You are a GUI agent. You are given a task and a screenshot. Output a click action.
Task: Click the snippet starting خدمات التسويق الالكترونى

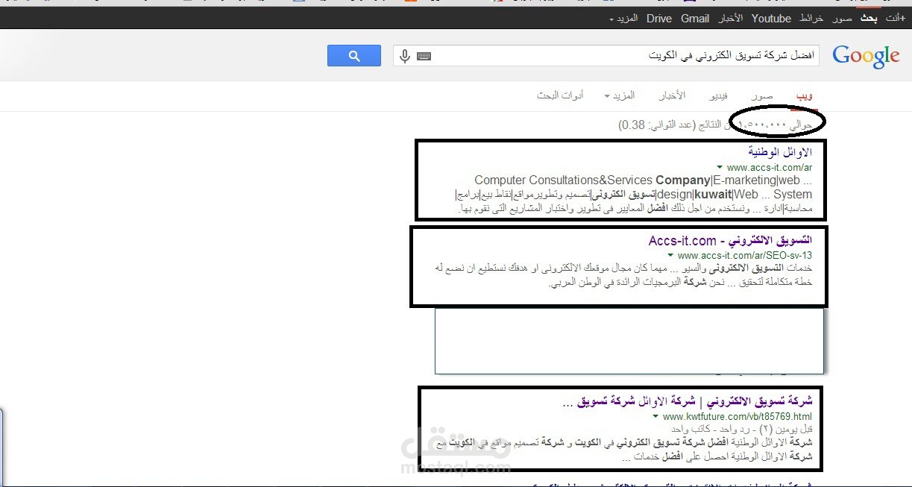click(x=622, y=275)
